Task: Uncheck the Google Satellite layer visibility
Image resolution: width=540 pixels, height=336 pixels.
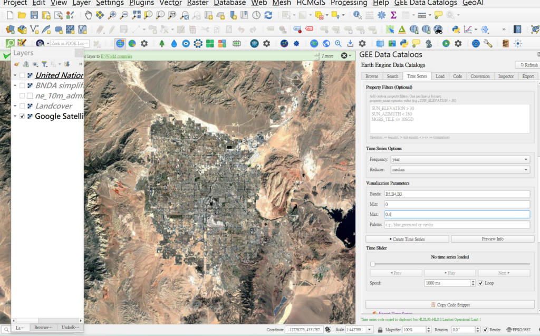Action: 22,116
